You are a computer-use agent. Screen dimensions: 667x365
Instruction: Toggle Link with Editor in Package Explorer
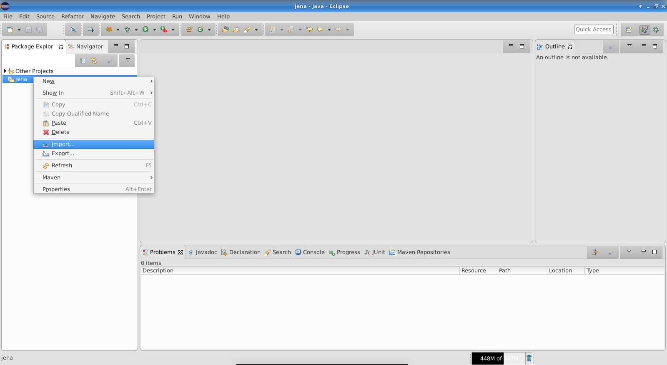click(x=94, y=61)
